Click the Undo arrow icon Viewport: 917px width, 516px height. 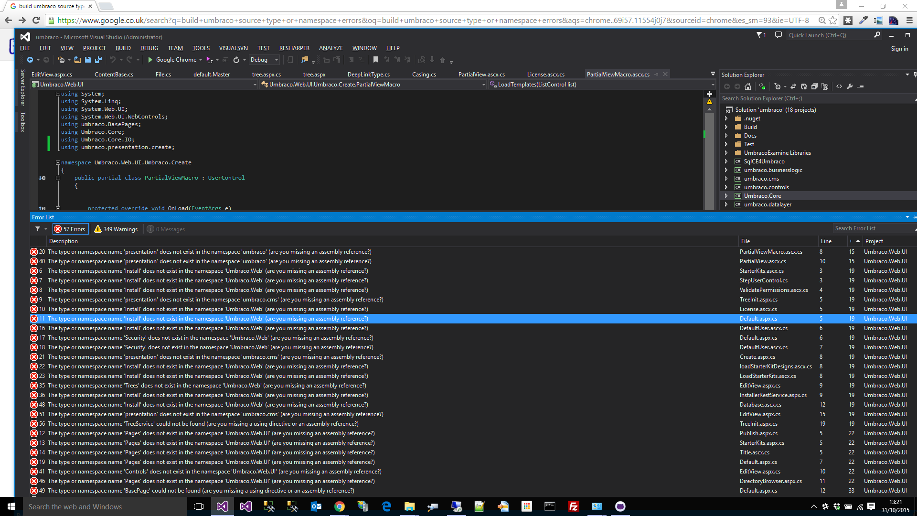click(113, 60)
